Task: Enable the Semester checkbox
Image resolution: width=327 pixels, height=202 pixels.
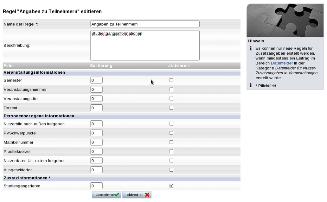Action: 171,80
